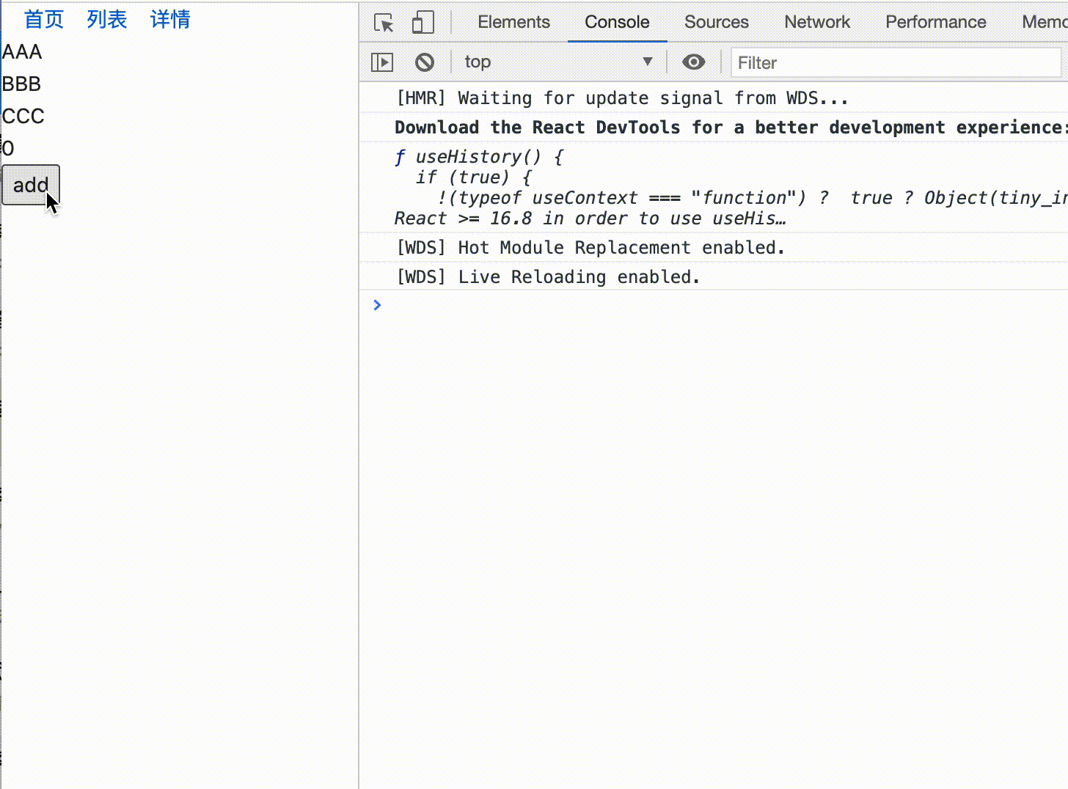Create live expression with eye icon
This screenshot has width=1068, height=789.
click(693, 62)
